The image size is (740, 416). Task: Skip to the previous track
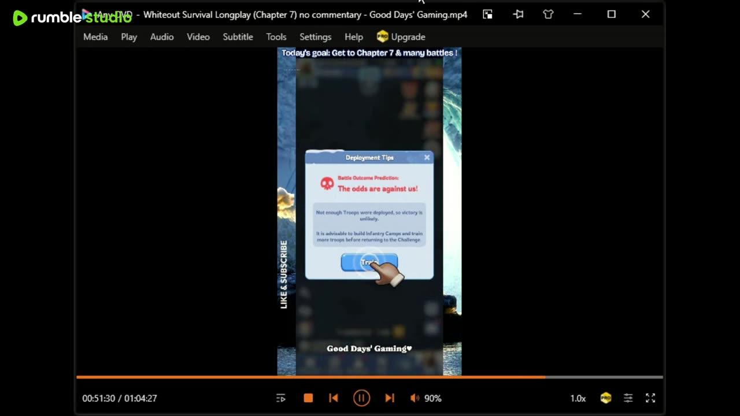(334, 398)
